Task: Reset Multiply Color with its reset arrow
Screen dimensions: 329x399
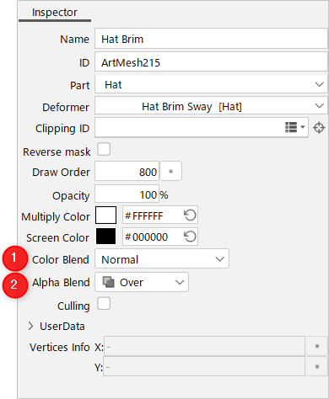Action: 190,215
